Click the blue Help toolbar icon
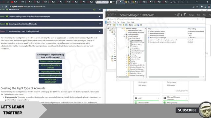The image size is (211, 118). coord(138,25)
